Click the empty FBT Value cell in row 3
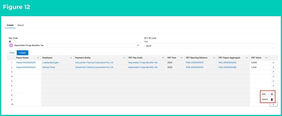 pyautogui.click(x=260, y=72)
